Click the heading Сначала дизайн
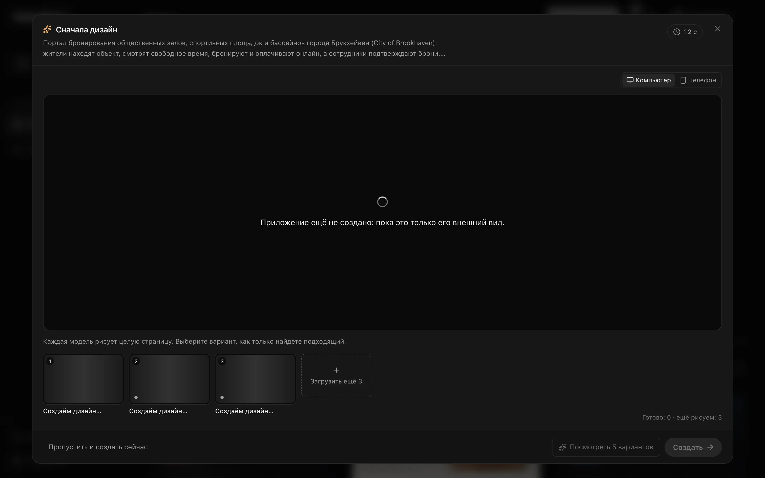Image resolution: width=765 pixels, height=478 pixels. [87, 30]
